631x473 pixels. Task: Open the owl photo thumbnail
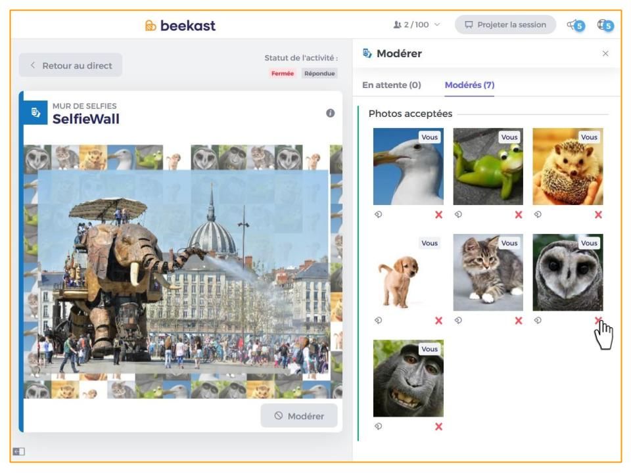pos(568,272)
